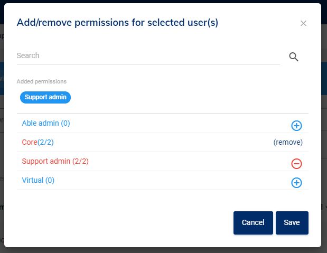Viewport: 327px width, 253px height.
Task: Click the (0) count next to Able admin
Action: (65, 123)
